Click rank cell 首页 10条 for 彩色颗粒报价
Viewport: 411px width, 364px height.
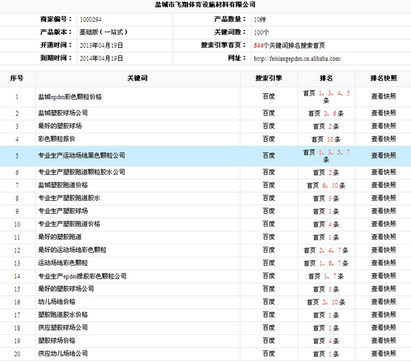coord(326,140)
